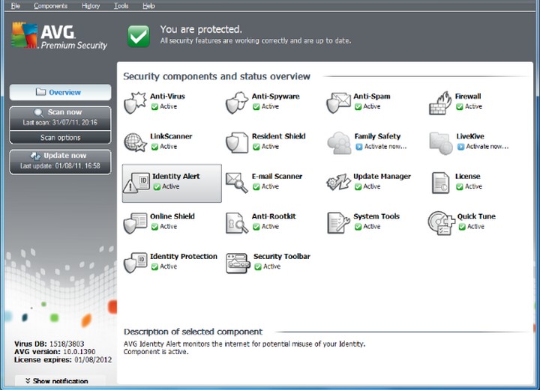Open the Anti-Virus component icon
This screenshot has height=390, width=540.
pos(135,102)
